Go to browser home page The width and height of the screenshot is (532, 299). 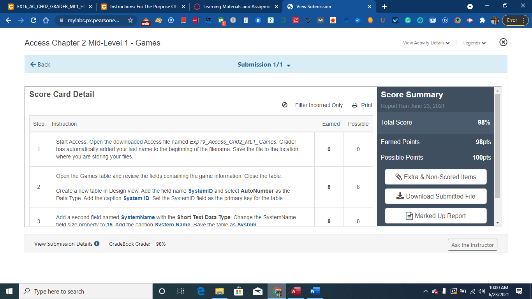[x=46, y=20]
